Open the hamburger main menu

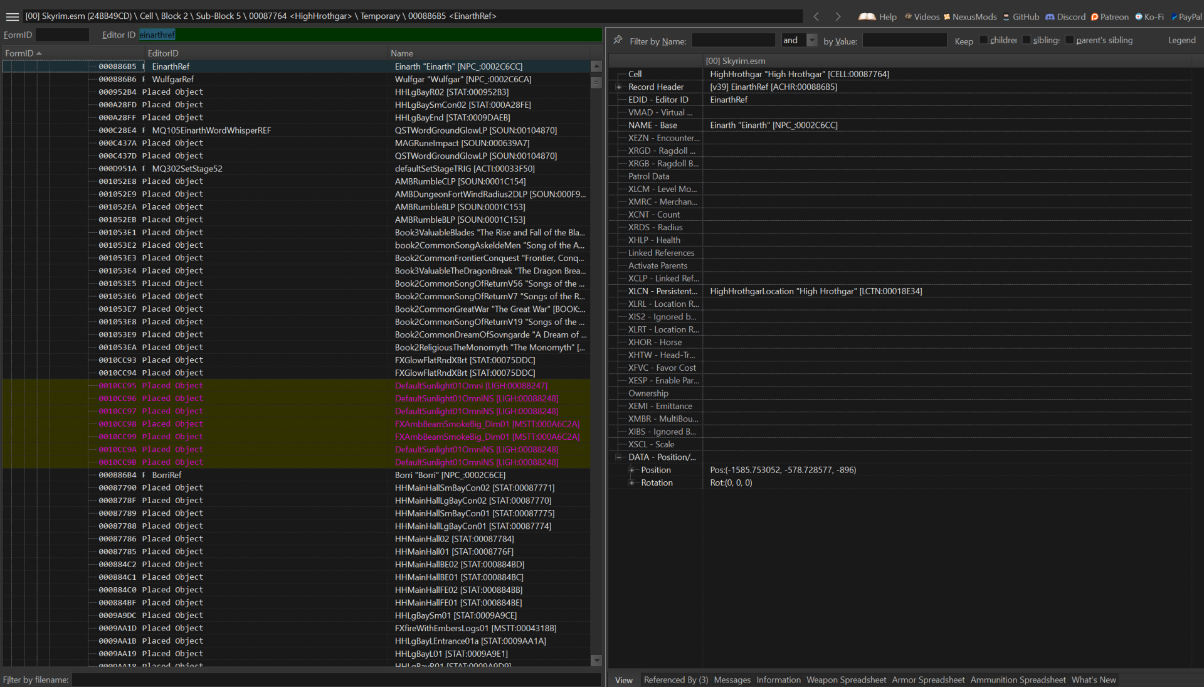pyautogui.click(x=13, y=16)
